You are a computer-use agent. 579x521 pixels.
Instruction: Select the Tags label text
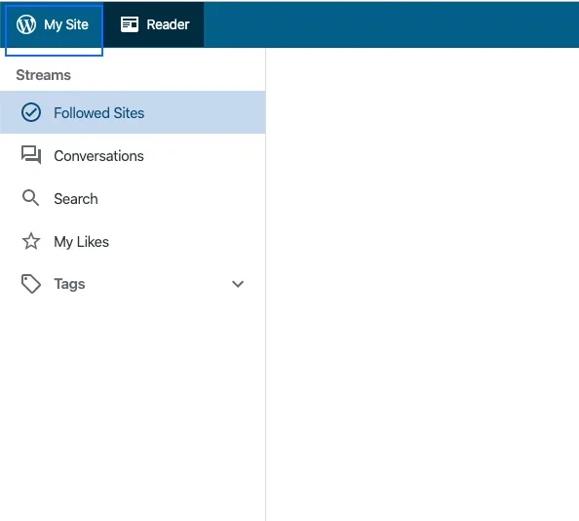pos(69,284)
